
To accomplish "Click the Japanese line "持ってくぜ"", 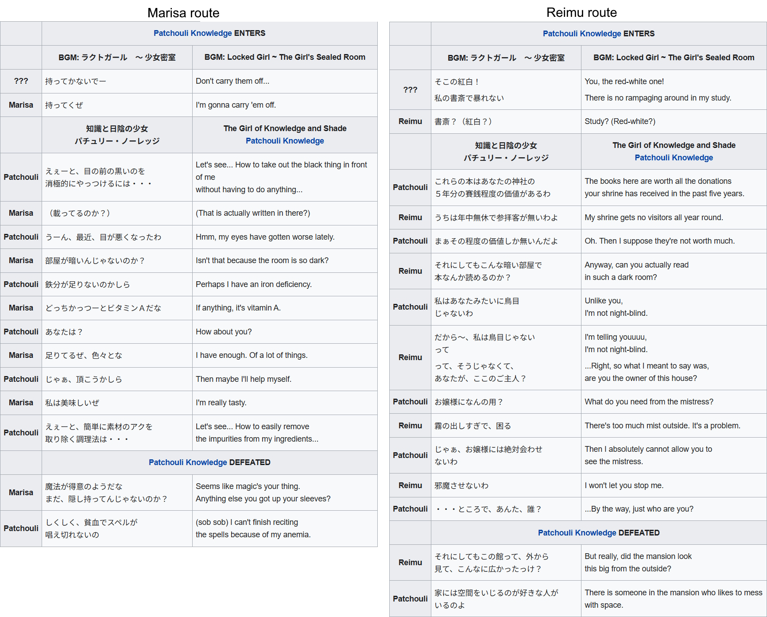I will (x=64, y=105).
